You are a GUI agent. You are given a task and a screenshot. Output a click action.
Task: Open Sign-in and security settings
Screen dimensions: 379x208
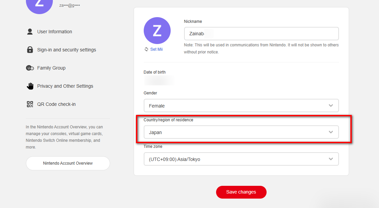click(x=66, y=49)
